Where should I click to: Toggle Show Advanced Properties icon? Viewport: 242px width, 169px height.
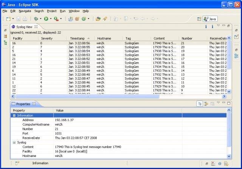[206, 104]
